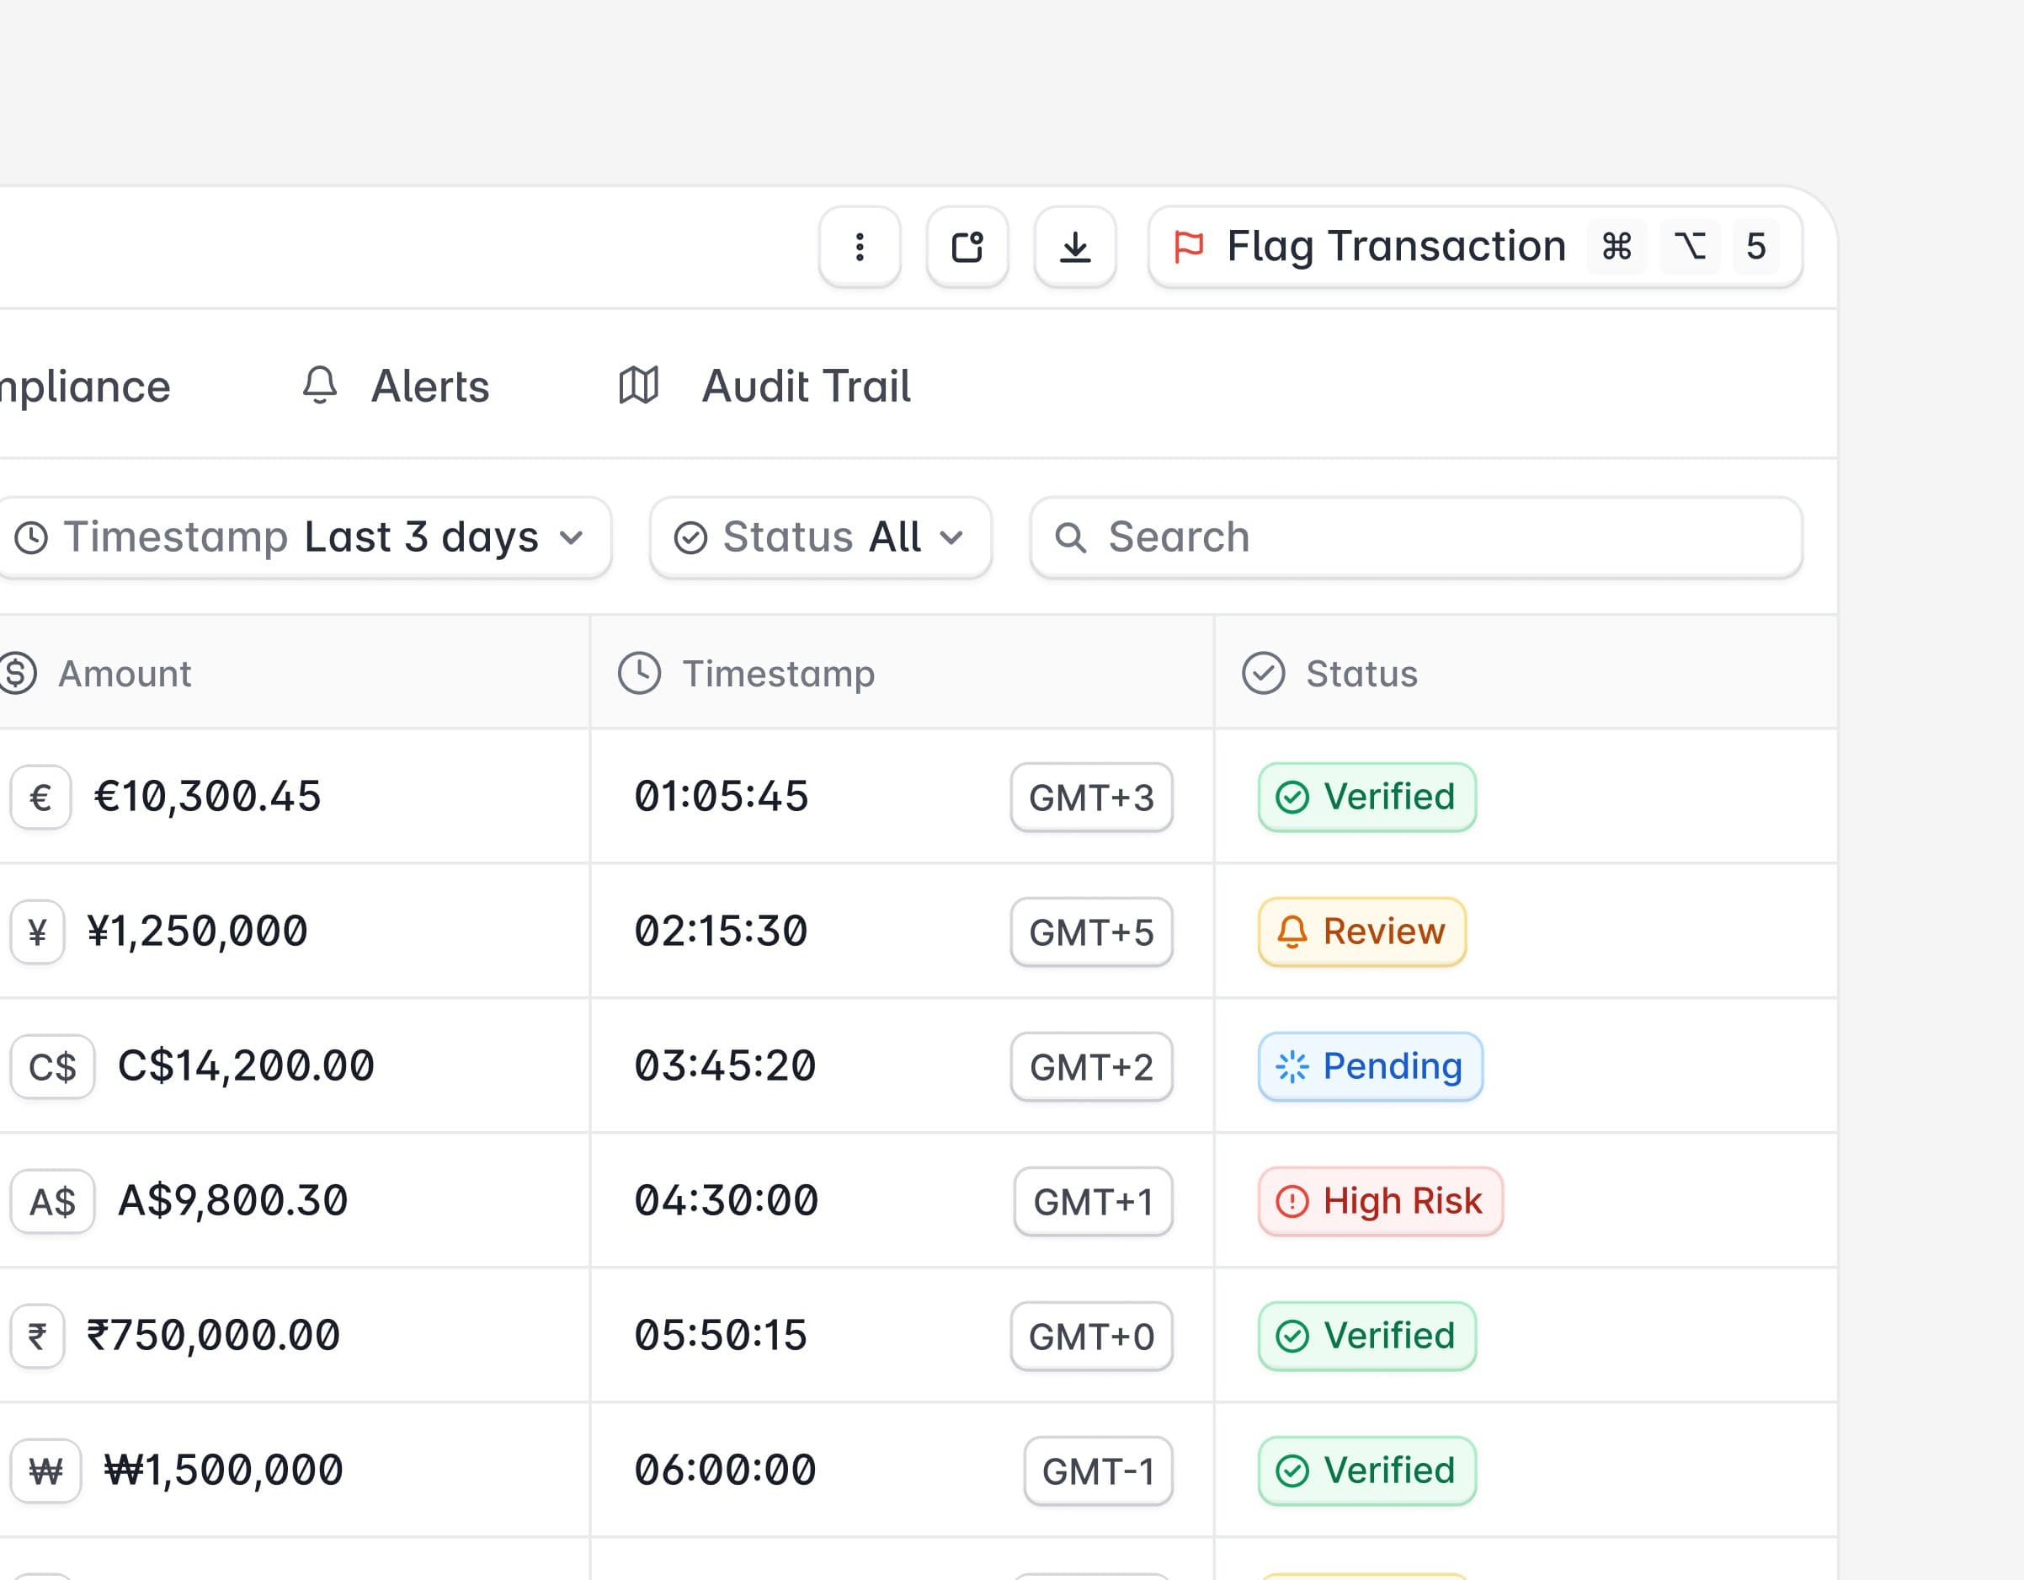Open the three-dot more options menu
Viewport: 2024px width, 1580px height.
coord(859,247)
